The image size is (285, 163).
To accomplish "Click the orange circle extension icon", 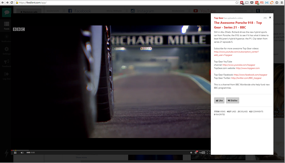I will [x=272, y=3].
